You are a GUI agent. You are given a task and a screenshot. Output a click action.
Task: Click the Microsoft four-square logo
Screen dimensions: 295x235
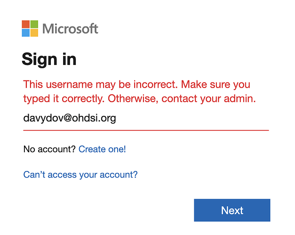tap(30, 29)
